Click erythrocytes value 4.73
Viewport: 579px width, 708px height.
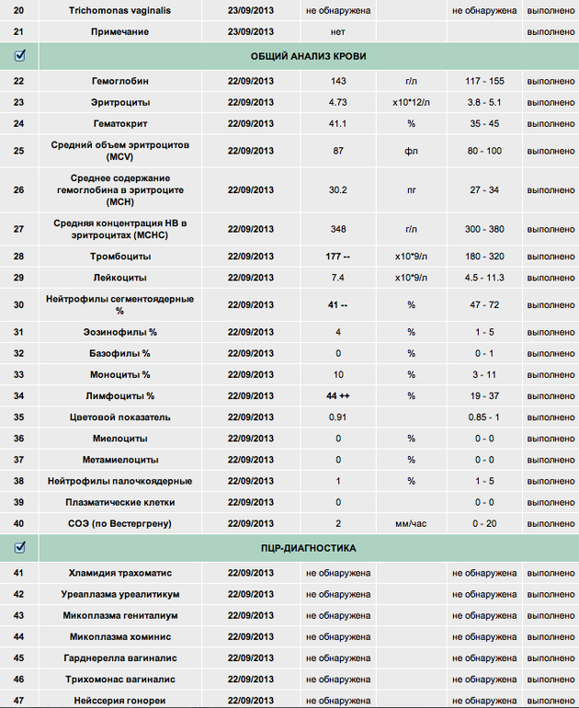click(338, 102)
